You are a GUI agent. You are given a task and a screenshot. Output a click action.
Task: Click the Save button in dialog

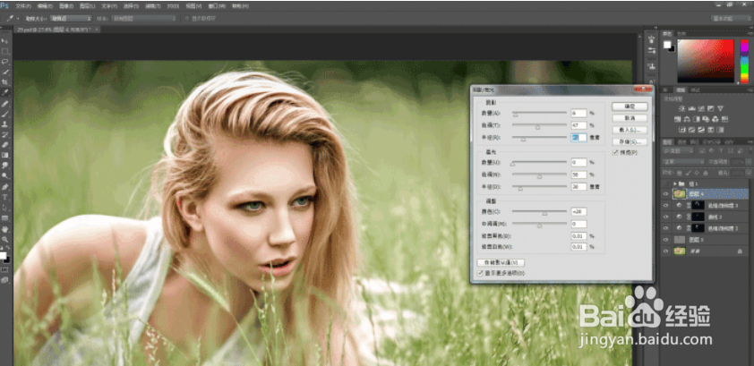pos(630,141)
